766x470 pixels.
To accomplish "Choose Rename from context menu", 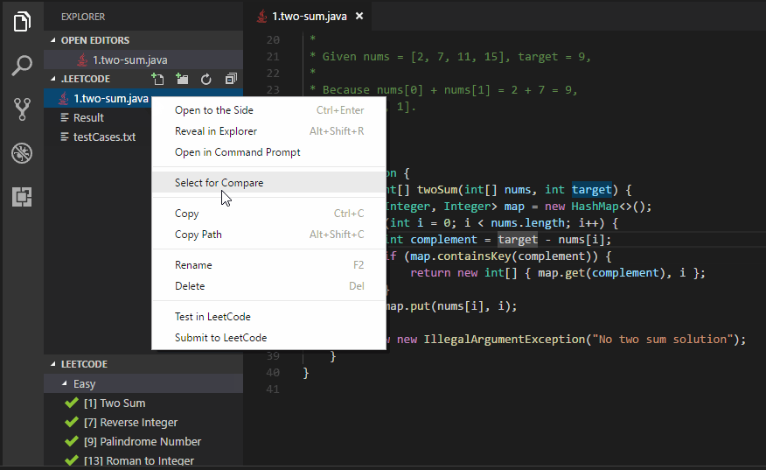I will click(269, 264).
